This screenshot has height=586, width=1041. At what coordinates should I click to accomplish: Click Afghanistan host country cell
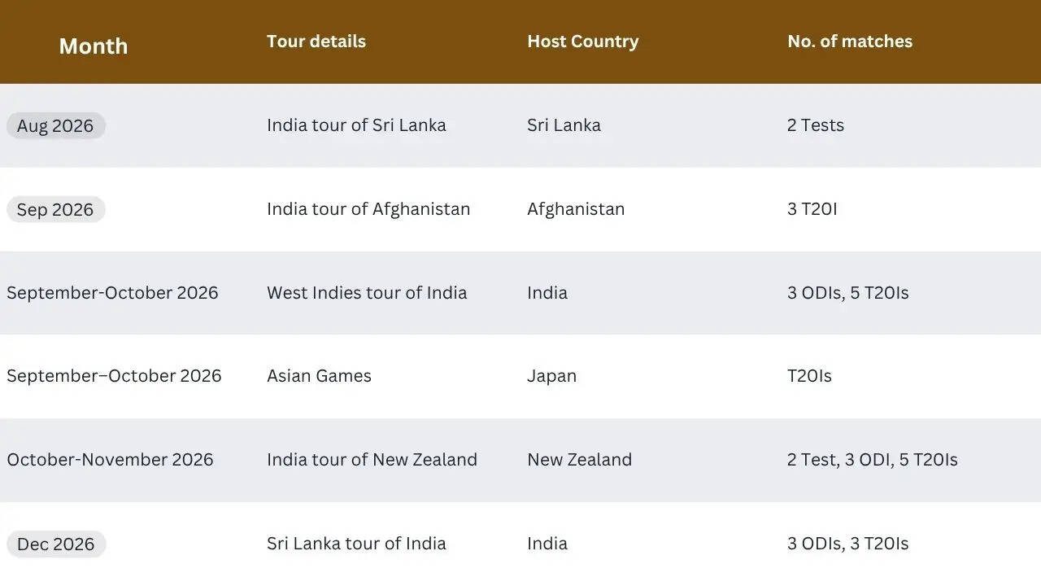tap(576, 208)
